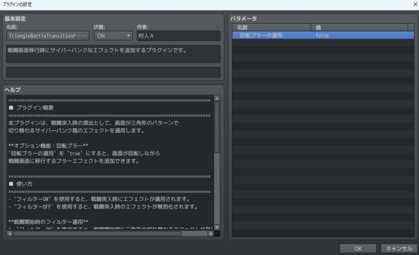Confirm plugin settings with the OK button

(358, 248)
